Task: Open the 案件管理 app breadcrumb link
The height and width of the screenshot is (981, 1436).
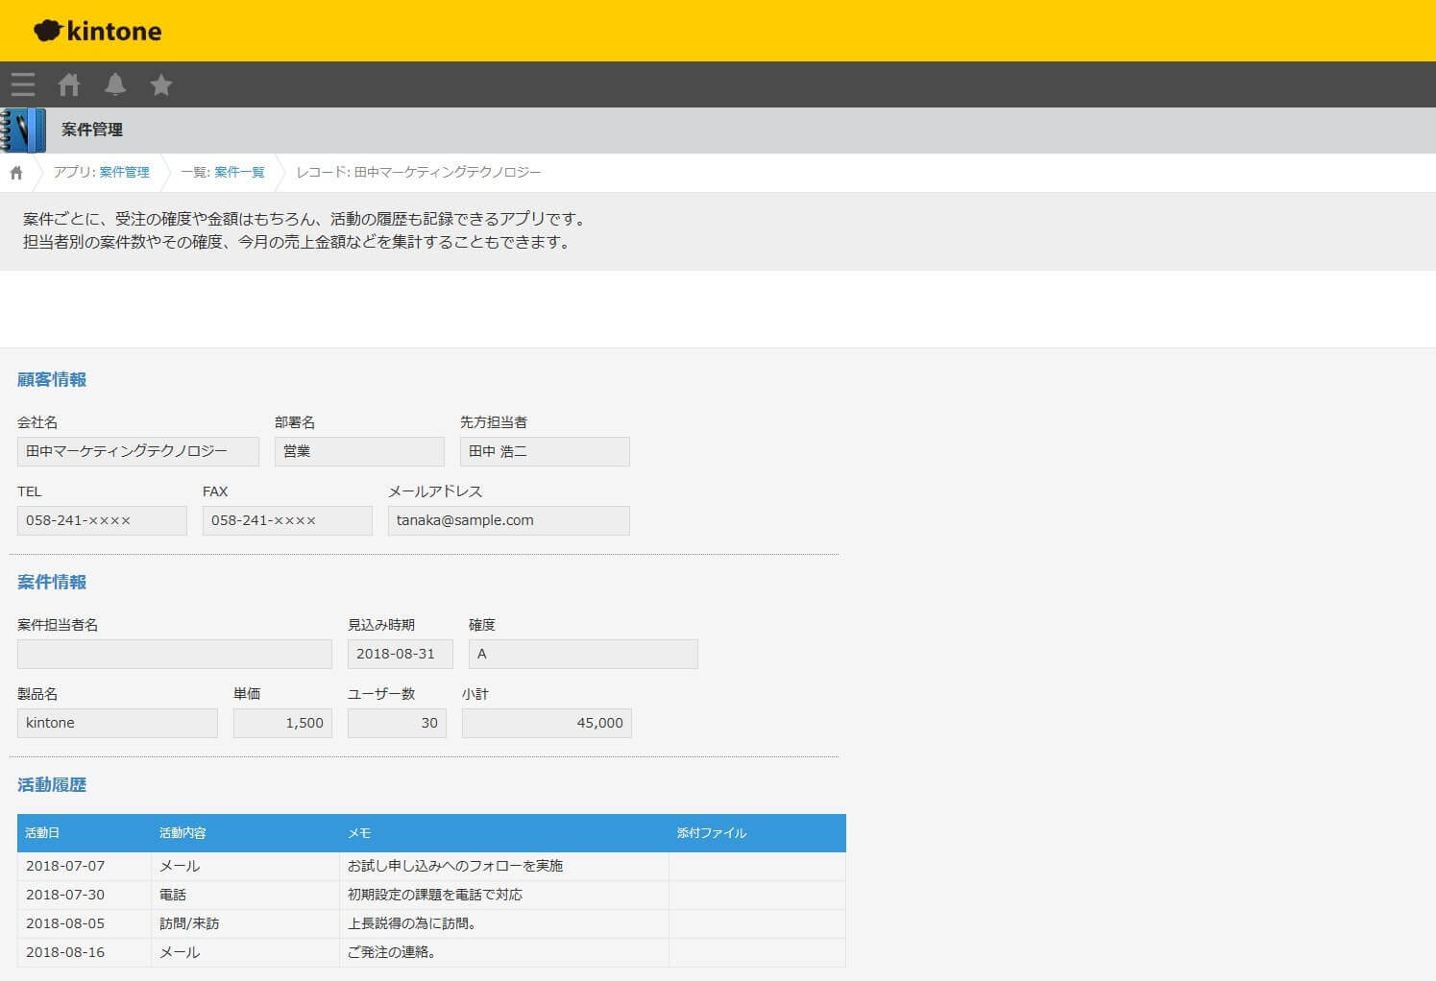Action: tap(124, 172)
